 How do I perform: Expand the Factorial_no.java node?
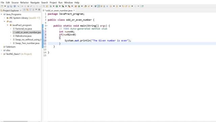point(10,28)
